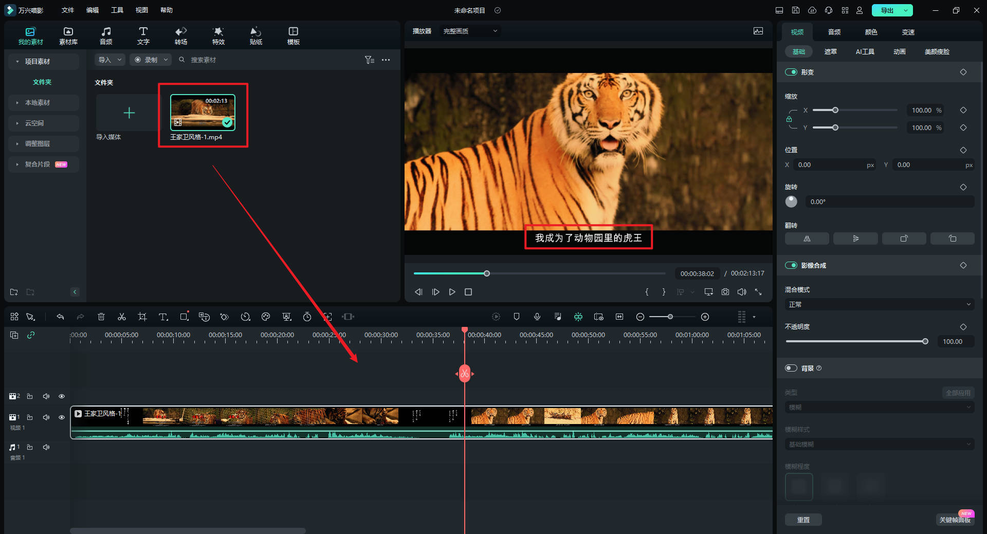Open the blend mode (正常) dropdown

[879, 304]
